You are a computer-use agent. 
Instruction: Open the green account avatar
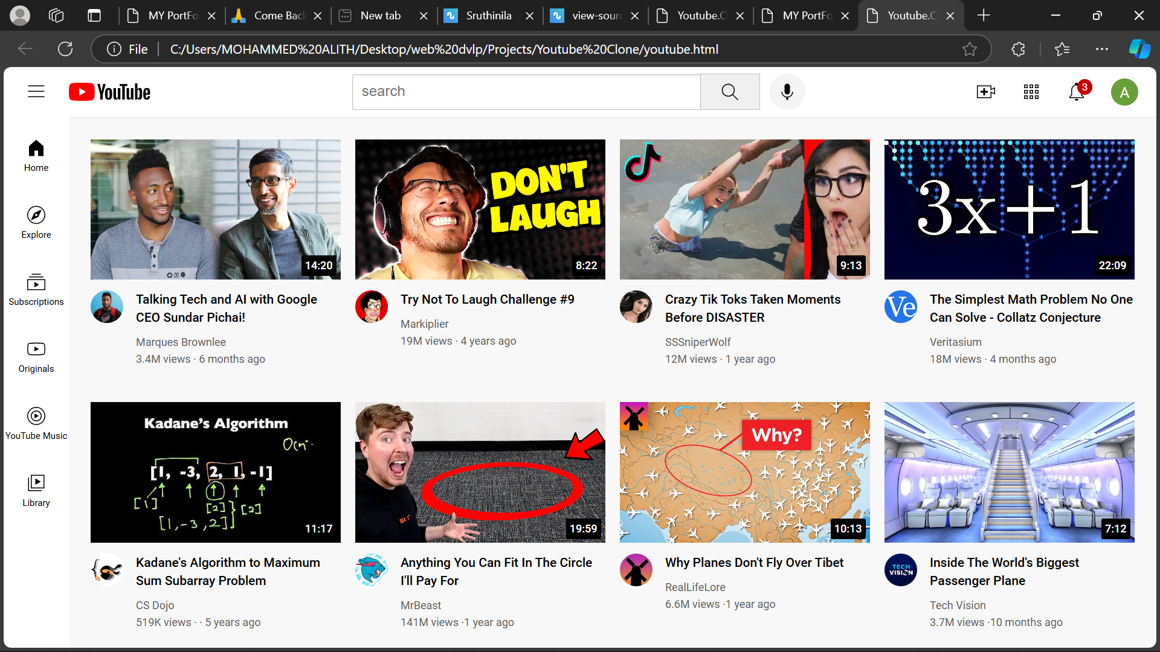tap(1124, 92)
